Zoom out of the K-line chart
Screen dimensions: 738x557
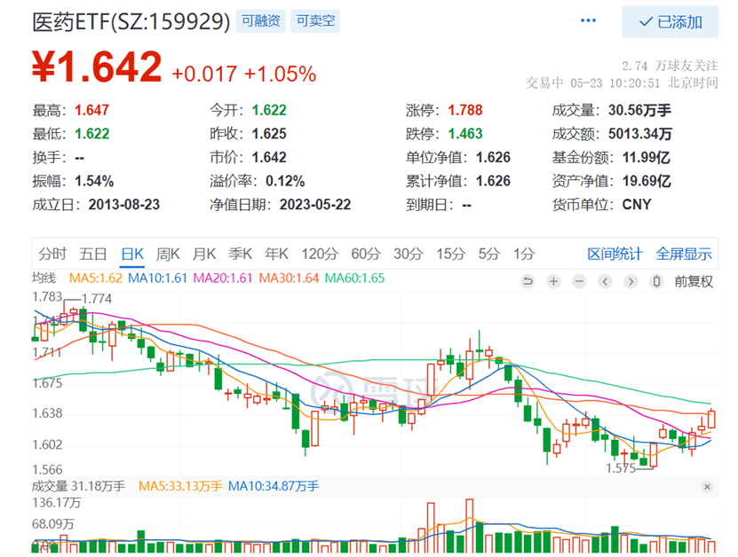pyautogui.click(x=579, y=282)
